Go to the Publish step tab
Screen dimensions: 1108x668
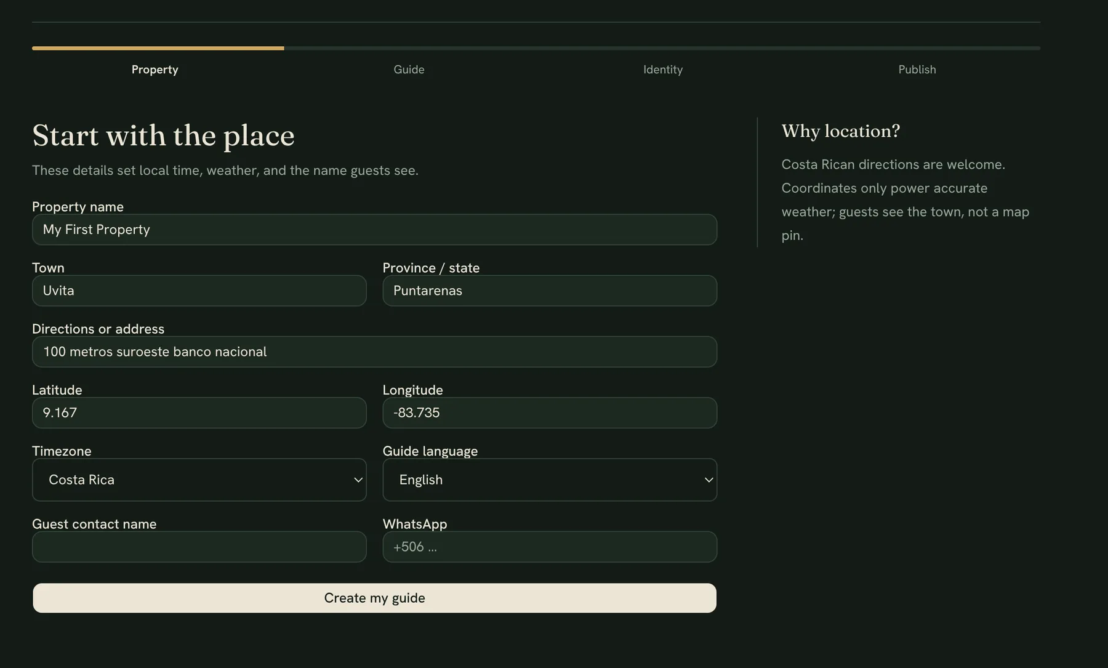point(917,70)
